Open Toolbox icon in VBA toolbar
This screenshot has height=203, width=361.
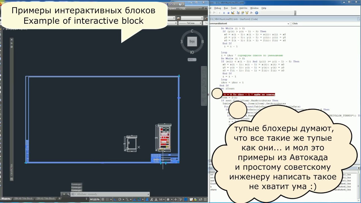(x=251, y=13)
